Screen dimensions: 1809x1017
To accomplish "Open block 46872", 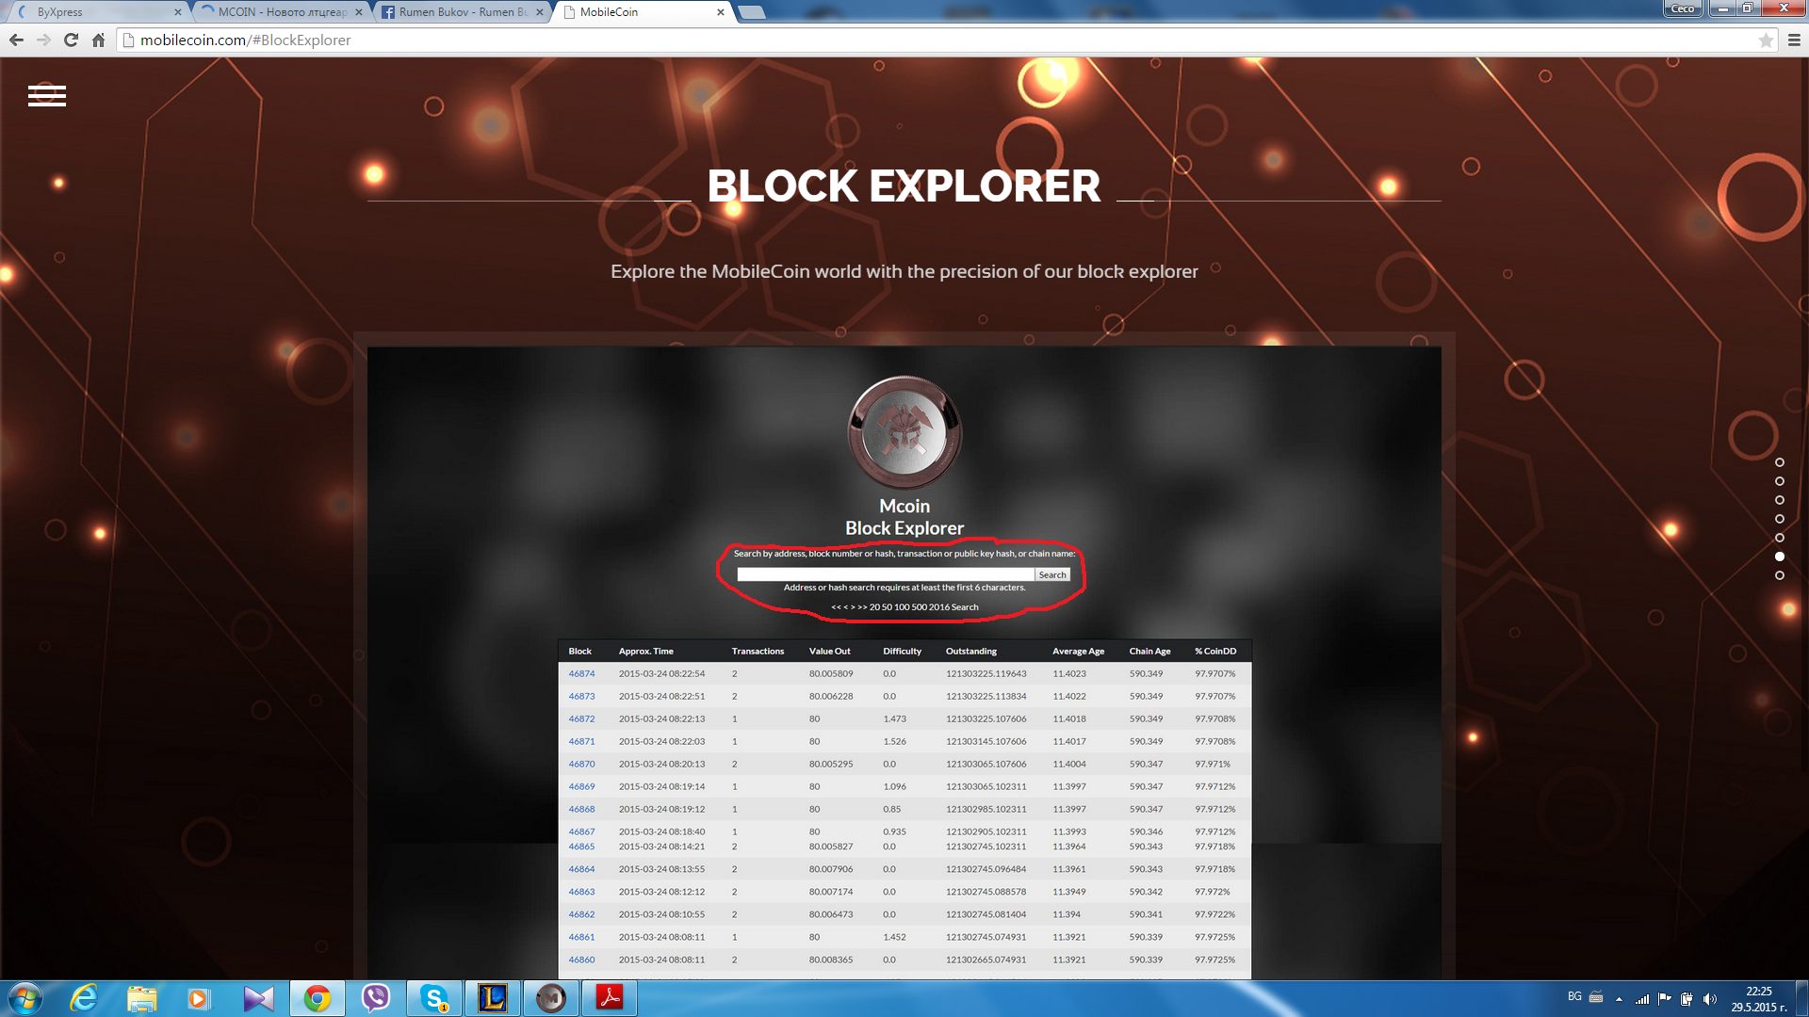I will click(x=581, y=718).
